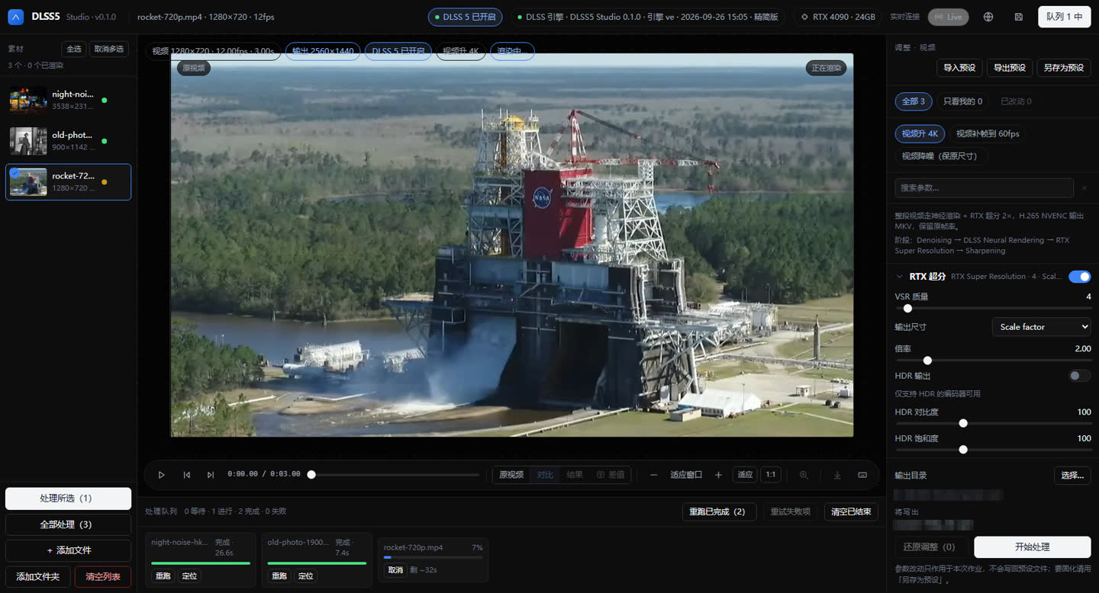Switch to 原视频 view tab
1099x593 pixels.
(x=511, y=475)
